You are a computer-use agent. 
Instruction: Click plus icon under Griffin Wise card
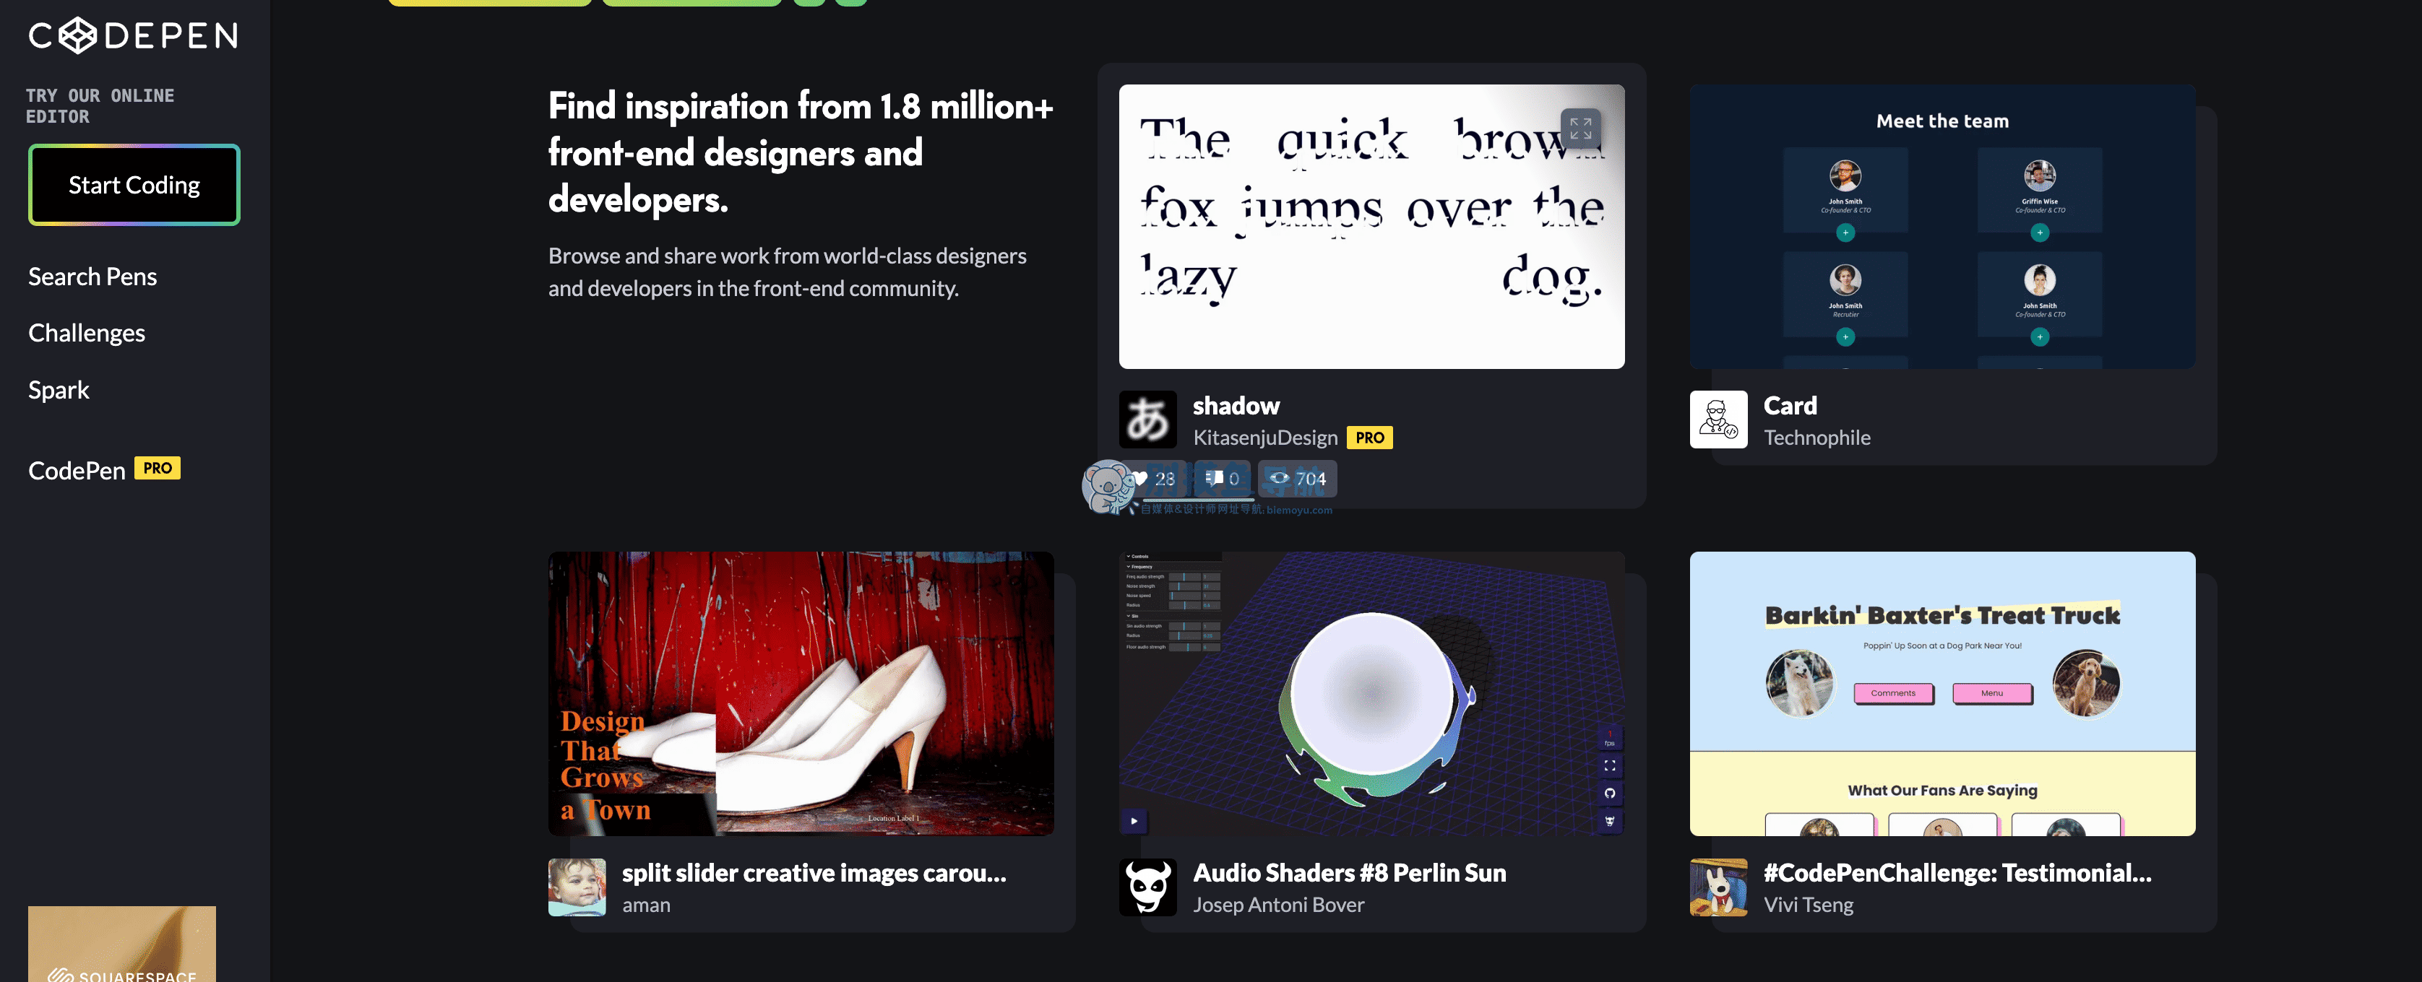pyautogui.click(x=2039, y=232)
